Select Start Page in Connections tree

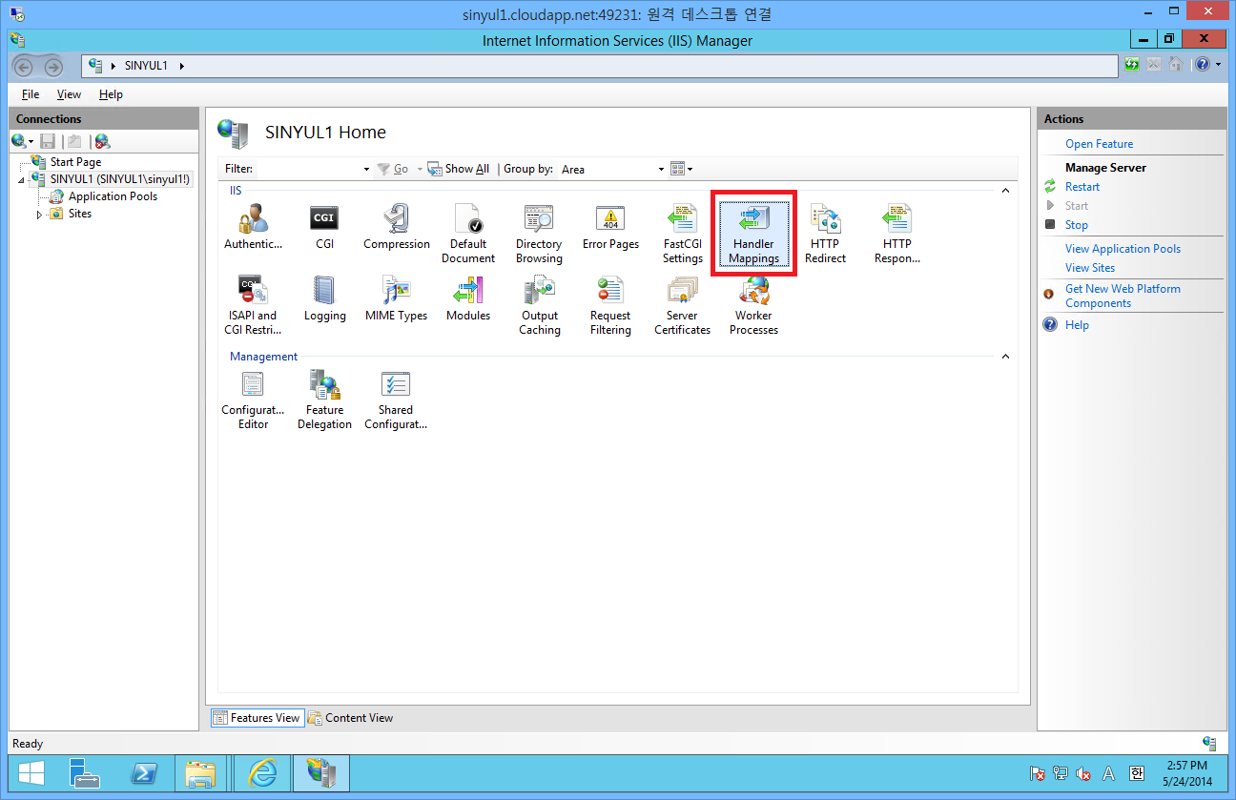75,162
